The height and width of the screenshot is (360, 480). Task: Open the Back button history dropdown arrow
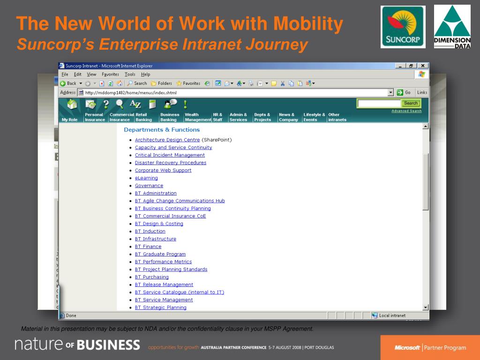pos(81,83)
